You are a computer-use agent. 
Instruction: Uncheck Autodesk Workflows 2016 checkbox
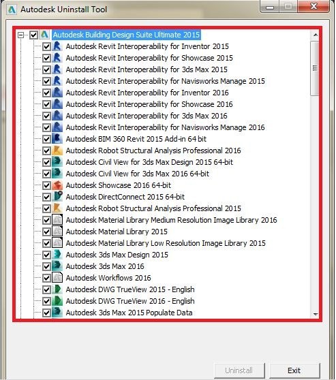(x=46, y=279)
